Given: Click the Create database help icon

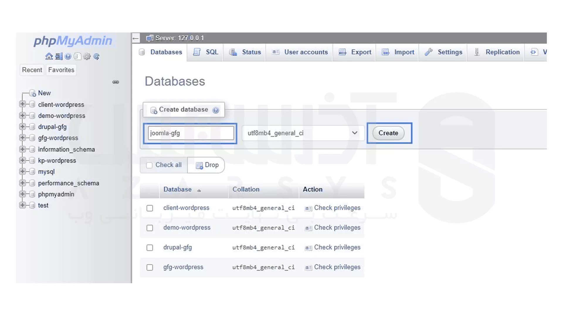Looking at the screenshot, I should [x=216, y=110].
